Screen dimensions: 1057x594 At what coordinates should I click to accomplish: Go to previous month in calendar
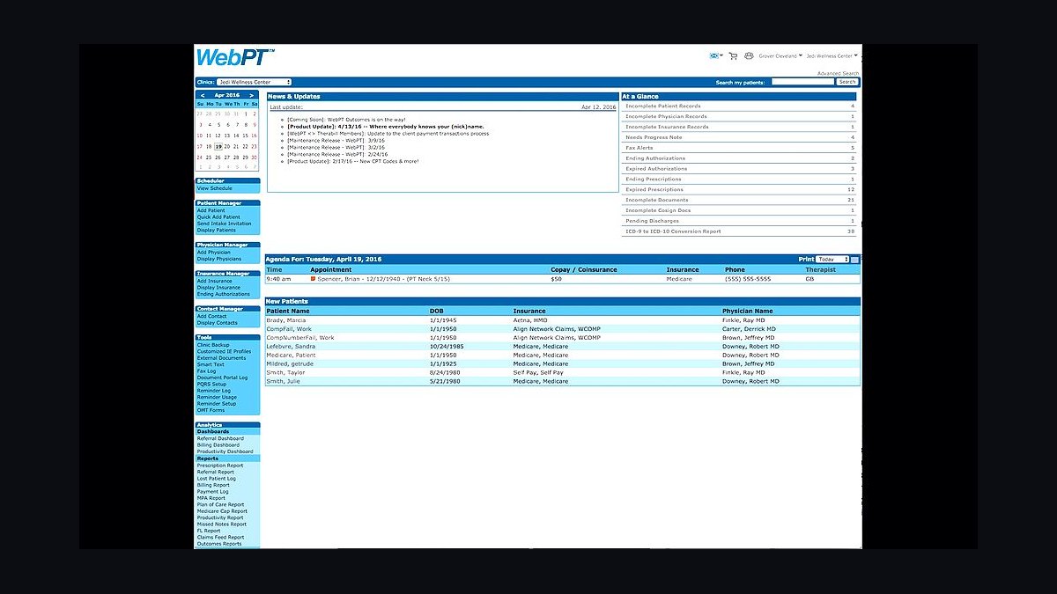click(203, 95)
